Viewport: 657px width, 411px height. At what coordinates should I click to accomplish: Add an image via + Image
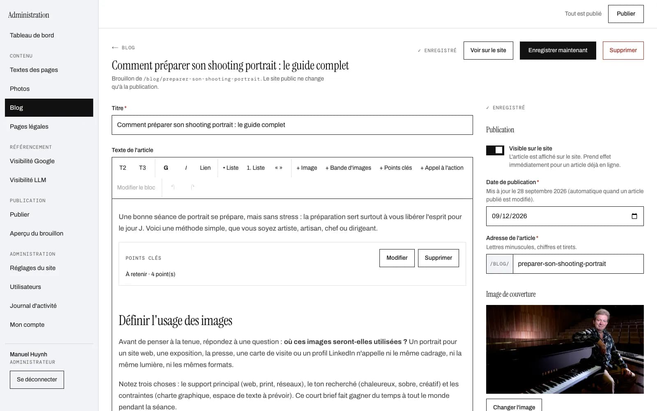click(307, 168)
